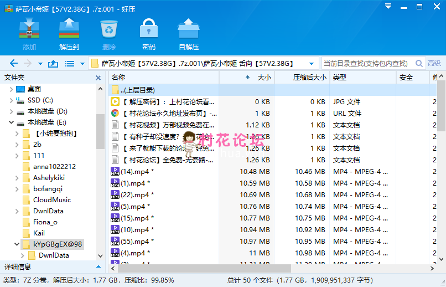Viewport: 446px width, 287px height.
Task: Sort by the 压缩后大小 column header
Action: [302, 78]
